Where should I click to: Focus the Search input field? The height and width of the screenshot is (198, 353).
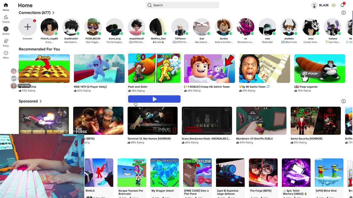click(x=182, y=5)
